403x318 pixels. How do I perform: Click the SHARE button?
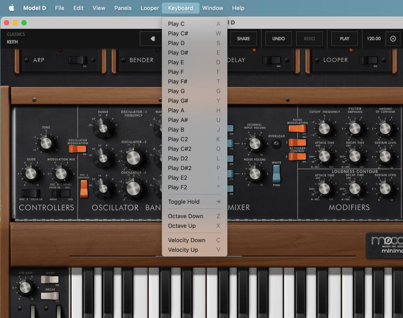(x=243, y=38)
